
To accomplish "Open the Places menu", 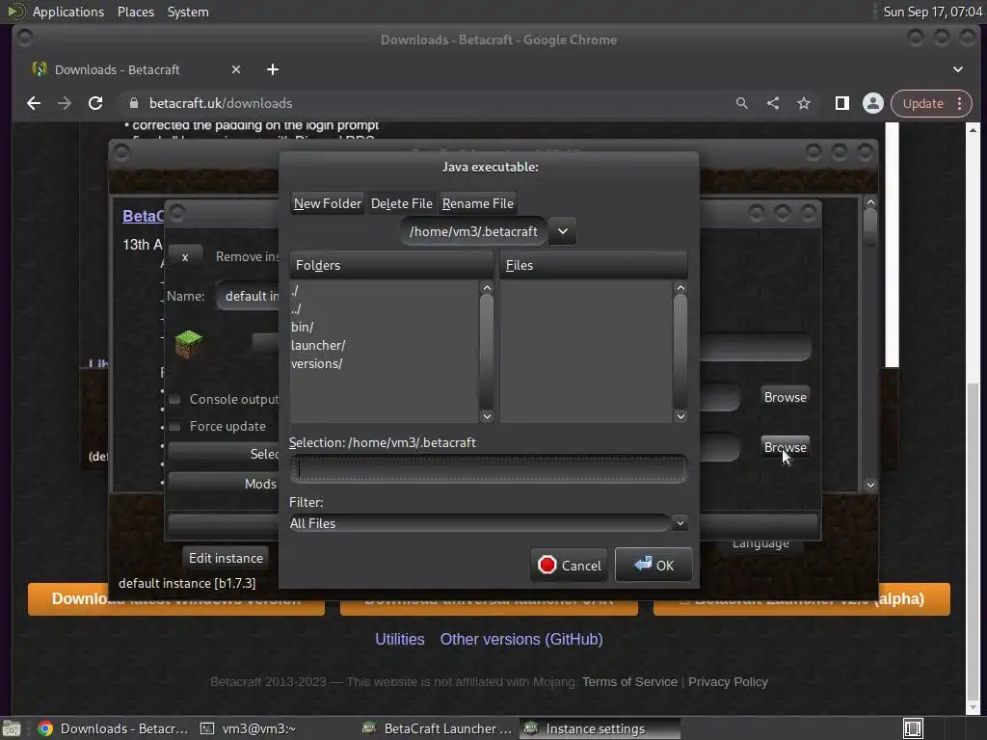I will click(135, 12).
